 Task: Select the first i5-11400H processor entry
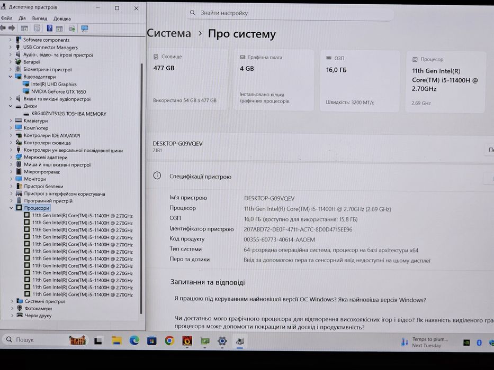[x=82, y=216]
